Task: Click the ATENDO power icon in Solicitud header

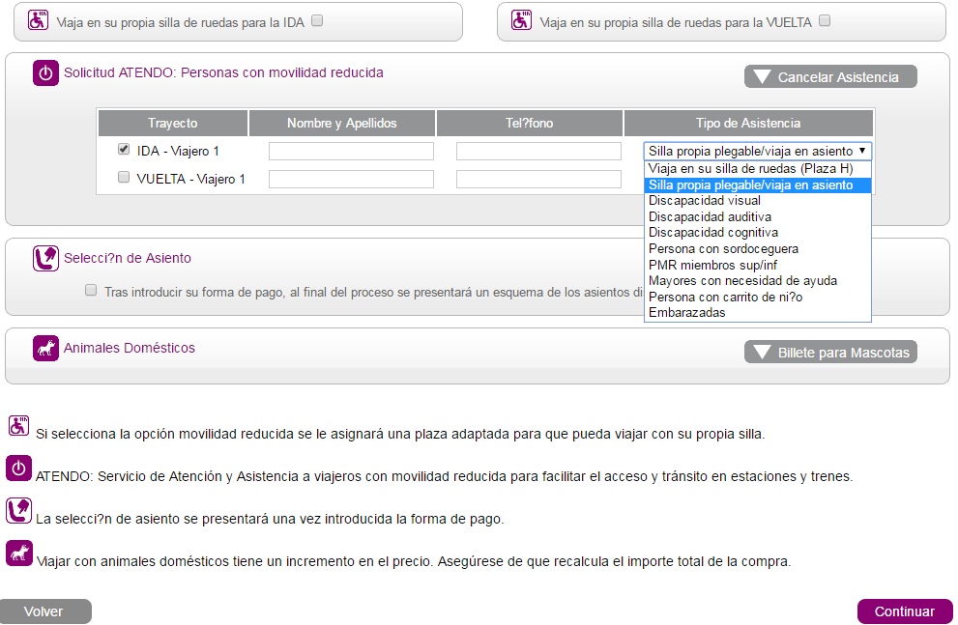Action: coord(45,73)
